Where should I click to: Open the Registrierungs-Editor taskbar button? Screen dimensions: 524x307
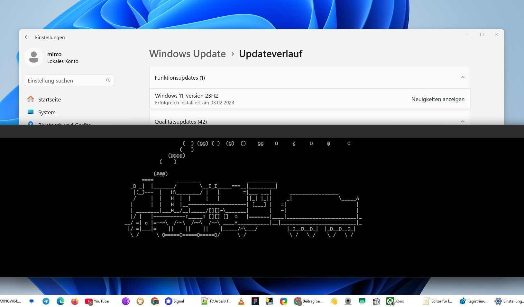473,301
